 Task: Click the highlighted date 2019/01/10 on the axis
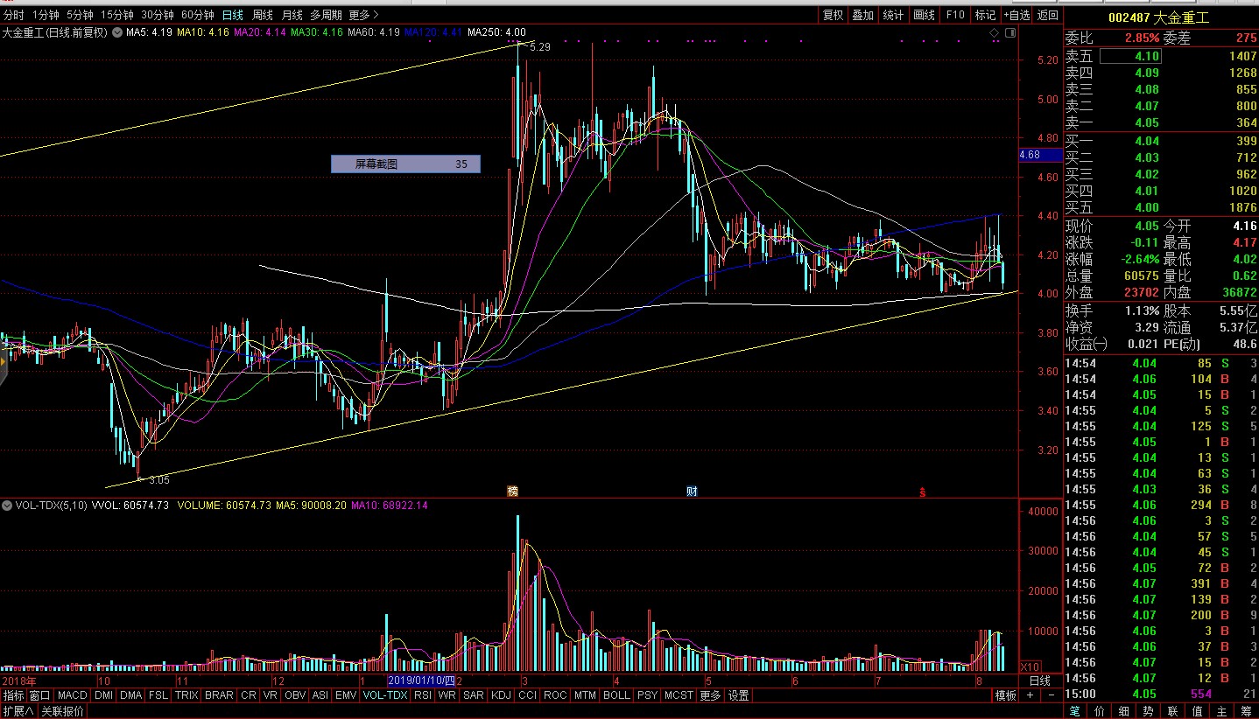[x=421, y=681]
